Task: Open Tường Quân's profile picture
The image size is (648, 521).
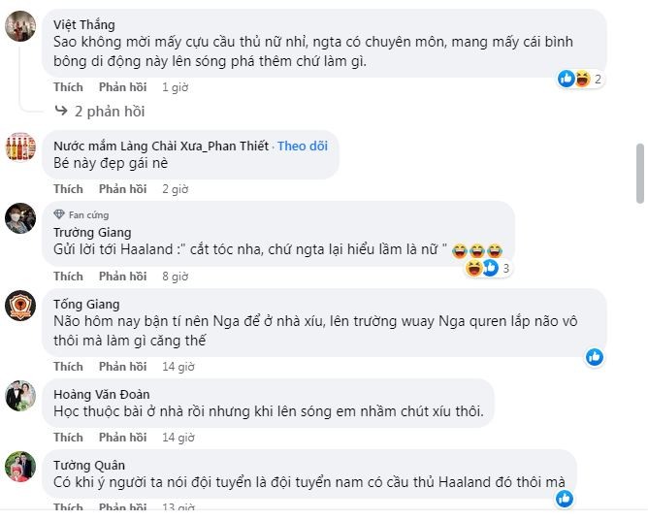Action: pyautogui.click(x=21, y=467)
